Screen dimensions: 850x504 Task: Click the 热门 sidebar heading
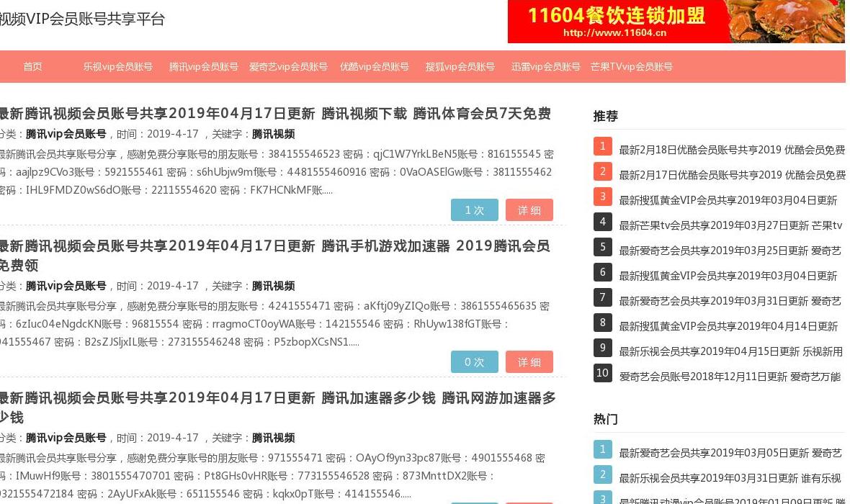(x=606, y=419)
